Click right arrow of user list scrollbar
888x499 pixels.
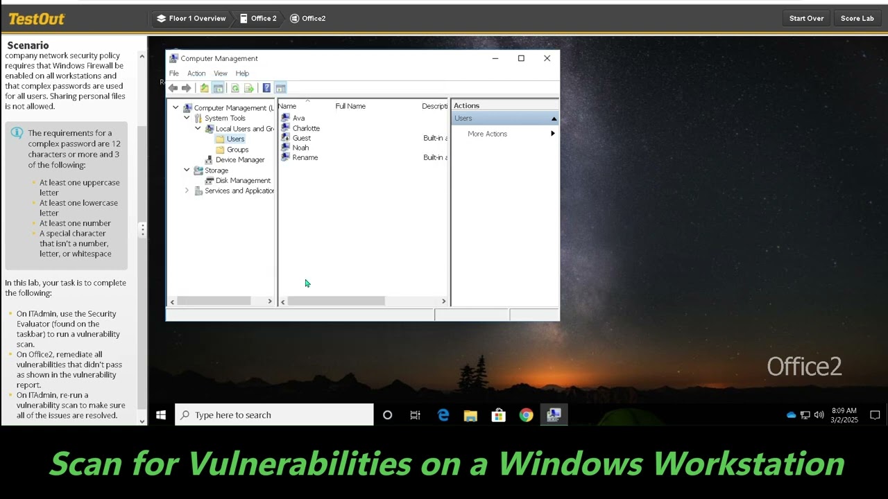(x=444, y=301)
